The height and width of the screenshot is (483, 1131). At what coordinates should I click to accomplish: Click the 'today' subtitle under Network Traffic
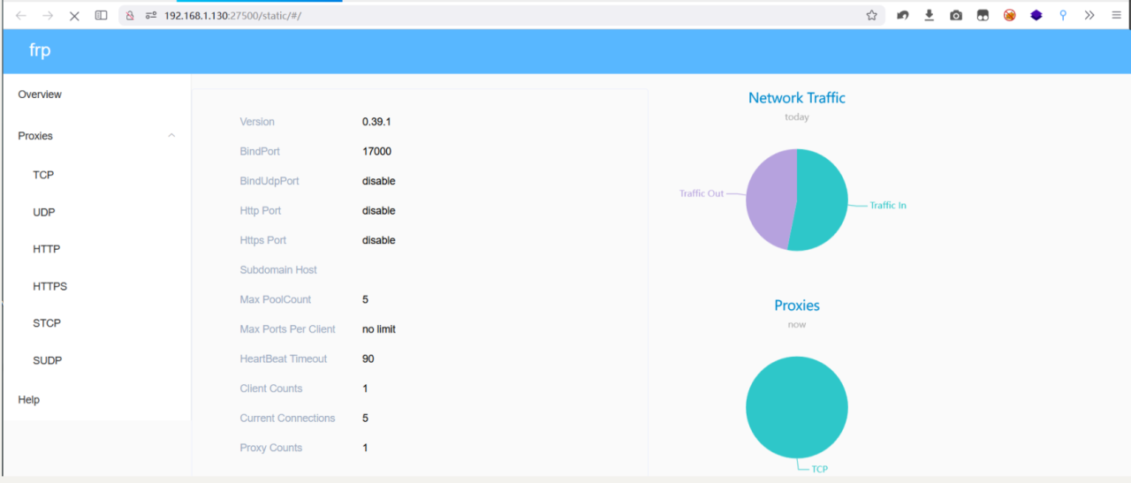797,117
